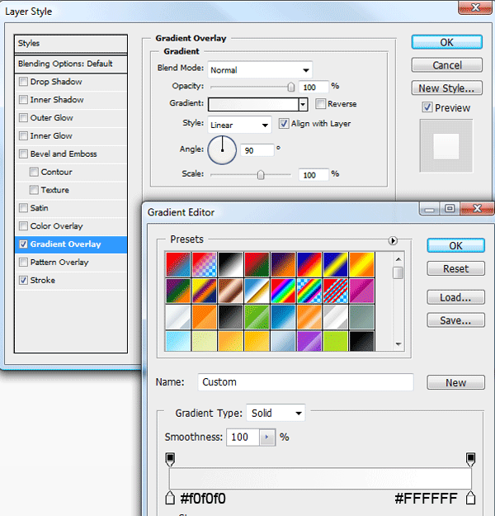Click the Gradient swatch in Layer Style
The image size is (495, 516).
click(x=253, y=105)
